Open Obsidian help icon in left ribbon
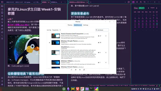 (x=2, y=81)
